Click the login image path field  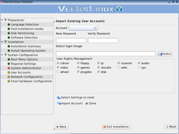106,54
